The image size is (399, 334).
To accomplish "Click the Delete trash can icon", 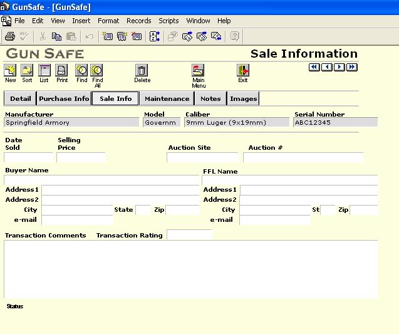I will pyautogui.click(x=142, y=70).
